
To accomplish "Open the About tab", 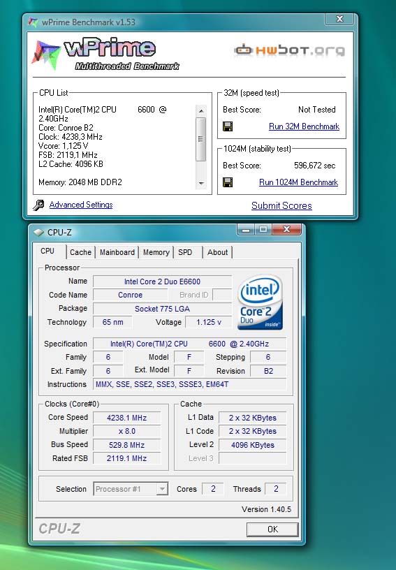I will tap(217, 252).
